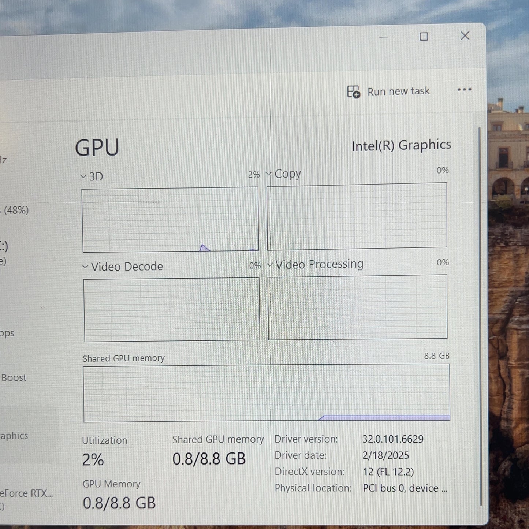Viewport: 529px width, 529px height.
Task: Click the Boost text in the sidebar
Action: [x=14, y=378]
